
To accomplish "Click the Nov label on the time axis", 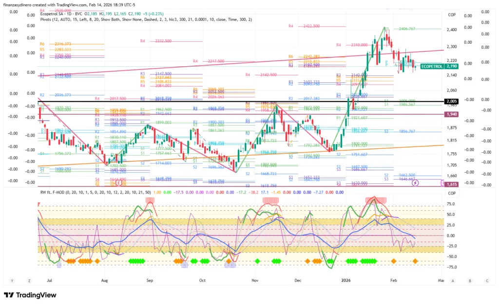I will pyautogui.click(x=254, y=281).
